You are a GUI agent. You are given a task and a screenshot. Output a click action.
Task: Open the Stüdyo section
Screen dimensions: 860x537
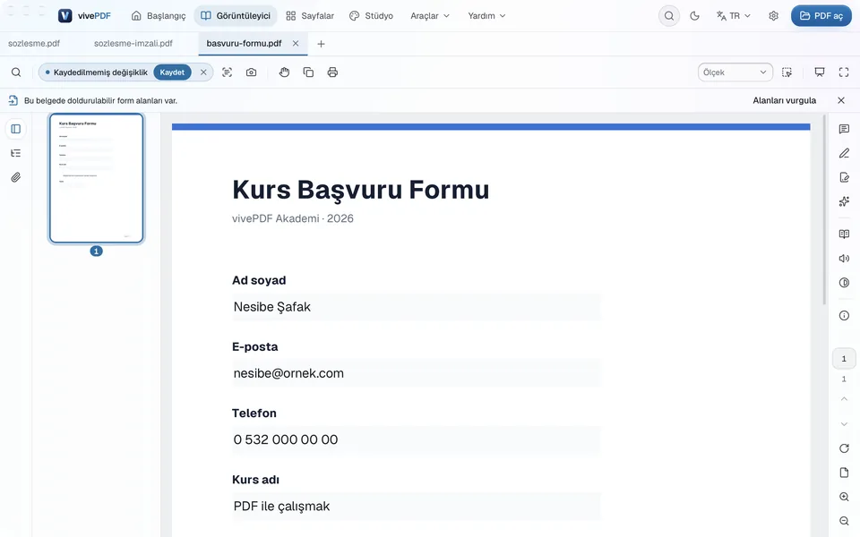click(x=371, y=16)
